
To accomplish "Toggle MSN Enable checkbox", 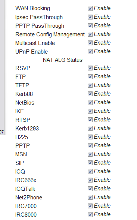I will coord(90,154).
